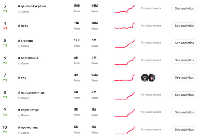Click the first creator avatar in the #sky row

point(145,78)
